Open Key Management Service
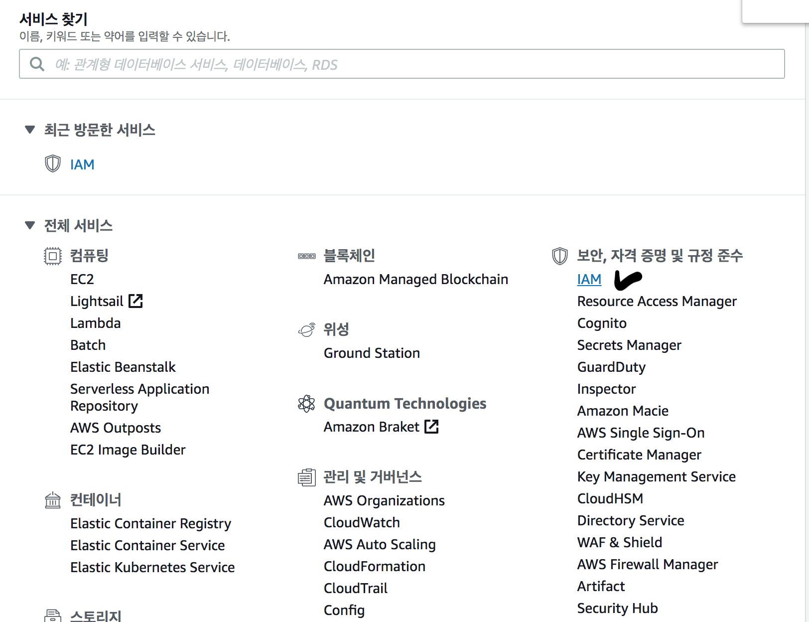Image resolution: width=809 pixels, height=622 pixels. (657, 477)
